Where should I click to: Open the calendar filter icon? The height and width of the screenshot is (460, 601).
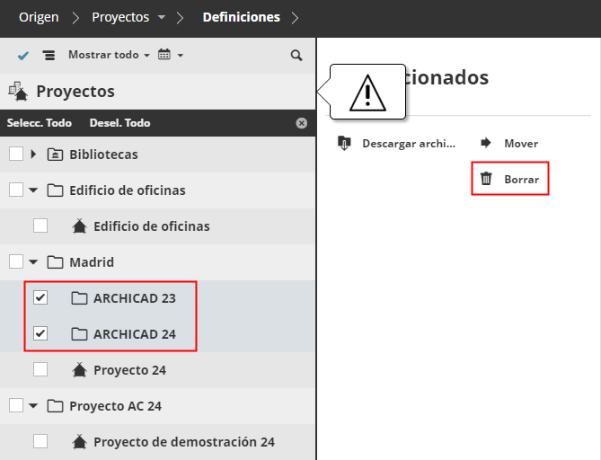[164, 55]
